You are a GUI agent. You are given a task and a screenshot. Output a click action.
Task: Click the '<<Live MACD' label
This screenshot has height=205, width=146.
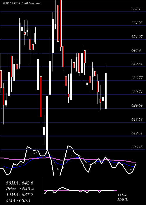[123, 197]
